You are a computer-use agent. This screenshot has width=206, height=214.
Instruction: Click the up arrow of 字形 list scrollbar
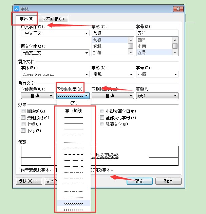click(131, 40)
